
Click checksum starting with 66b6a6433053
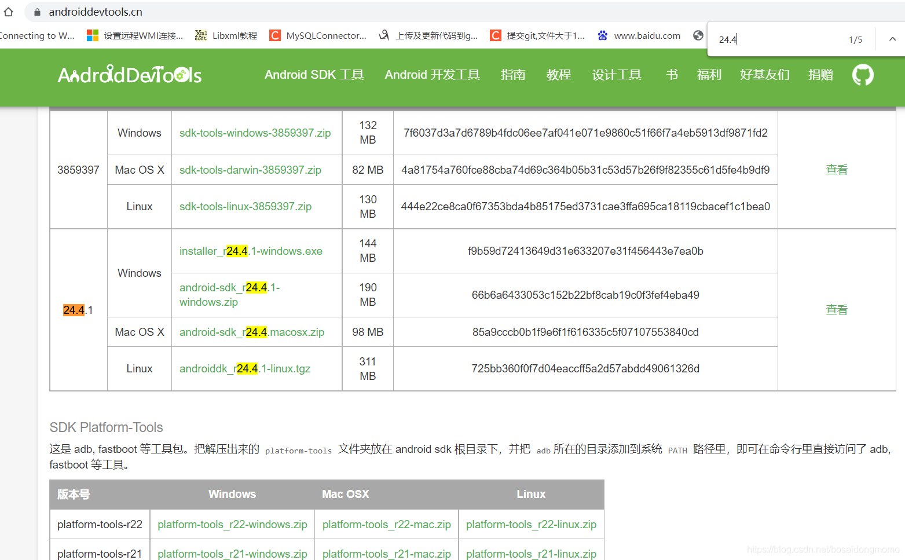585,295
